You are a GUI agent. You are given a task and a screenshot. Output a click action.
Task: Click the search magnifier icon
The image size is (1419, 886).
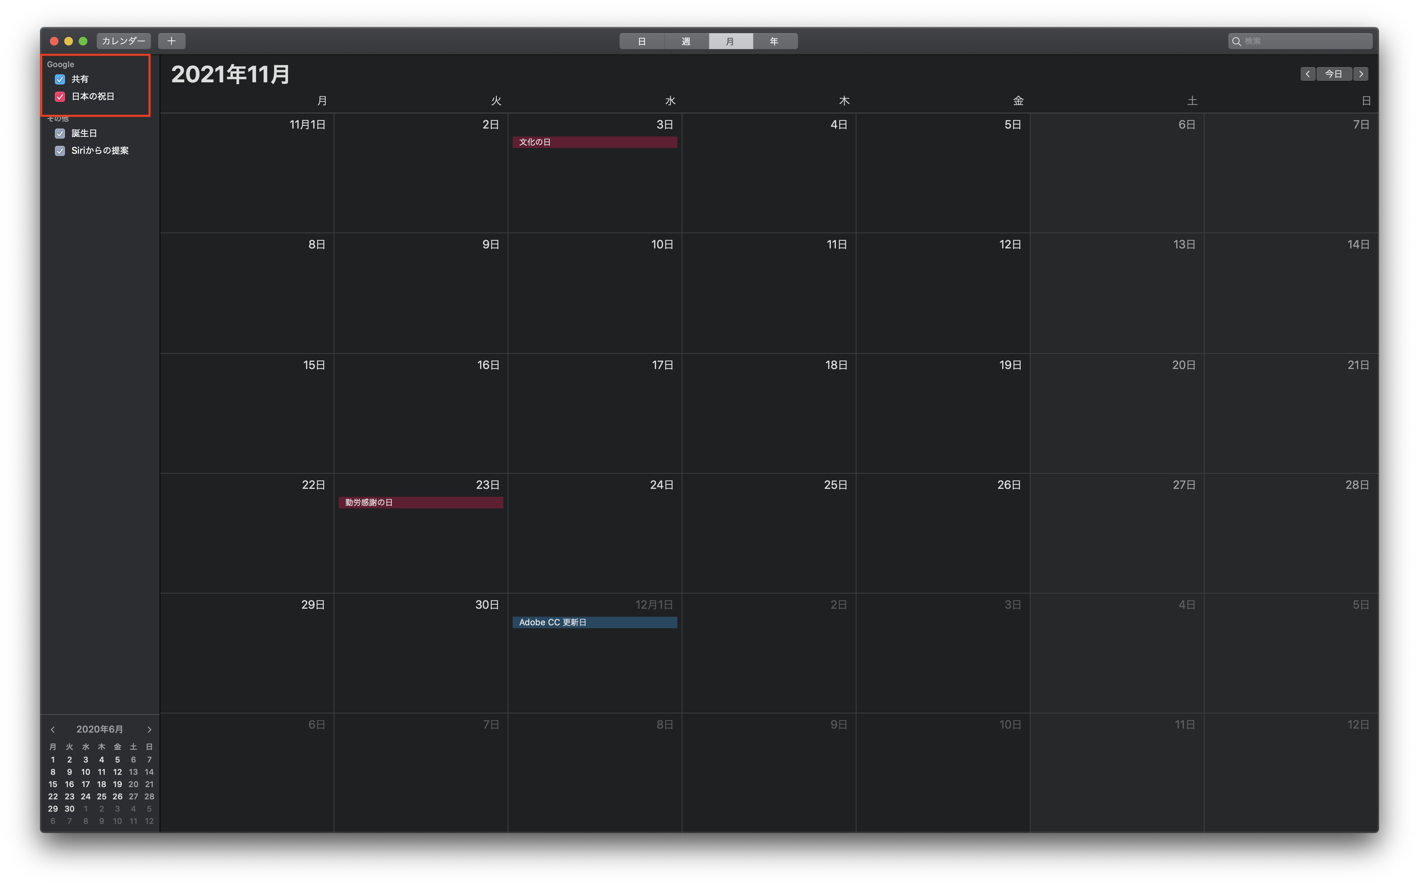click(x=1236, y=41)
